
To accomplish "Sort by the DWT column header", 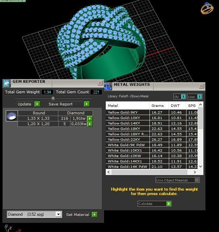I will (x=177, y=105).
